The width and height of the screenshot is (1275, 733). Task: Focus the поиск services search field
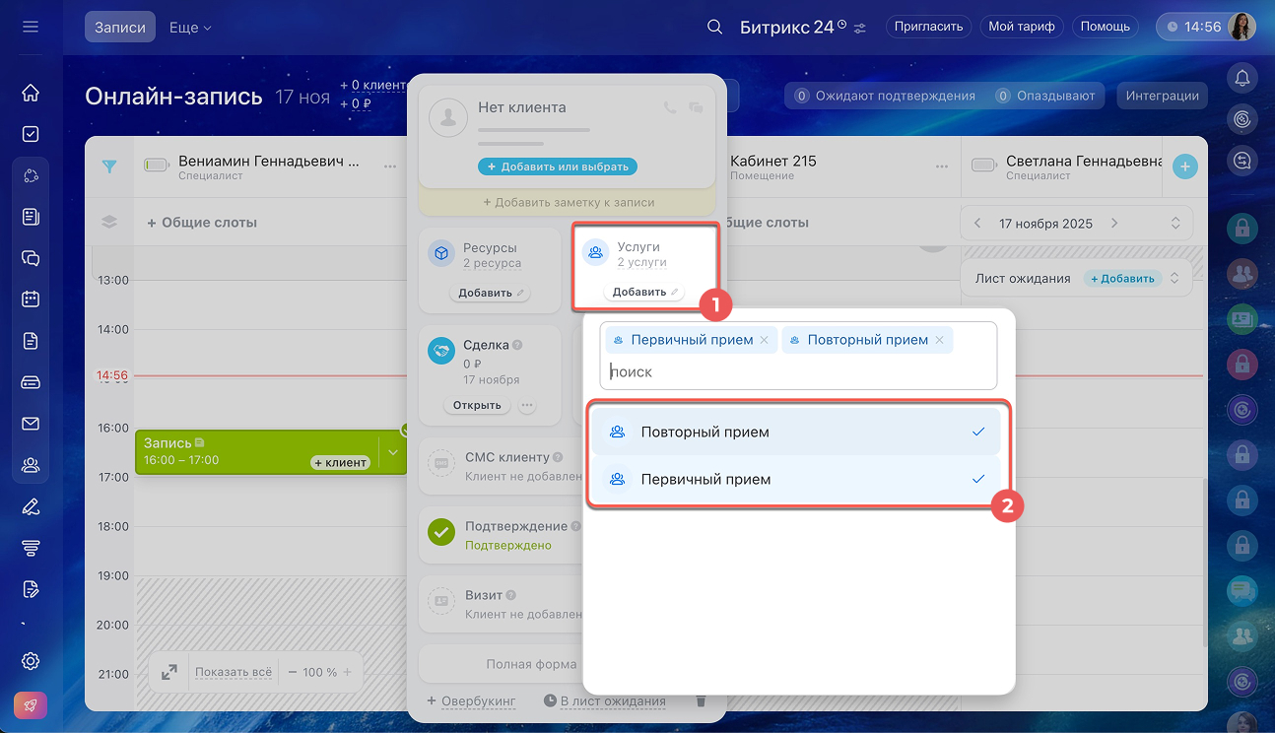tap(798, 372)
